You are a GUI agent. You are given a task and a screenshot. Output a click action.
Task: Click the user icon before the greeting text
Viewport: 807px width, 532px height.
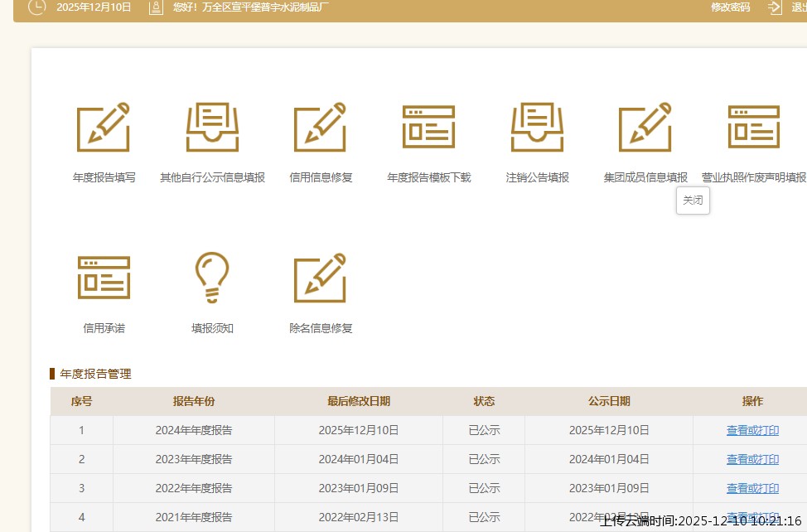click(x=157, y=8)
